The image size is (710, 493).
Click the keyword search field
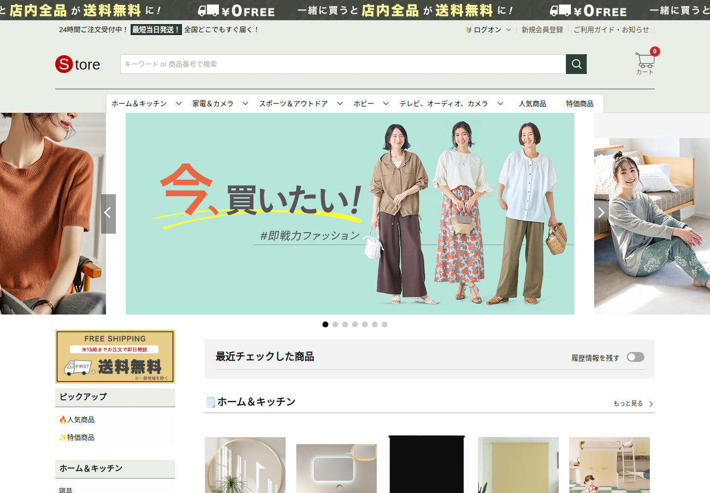tap(343, 64)
